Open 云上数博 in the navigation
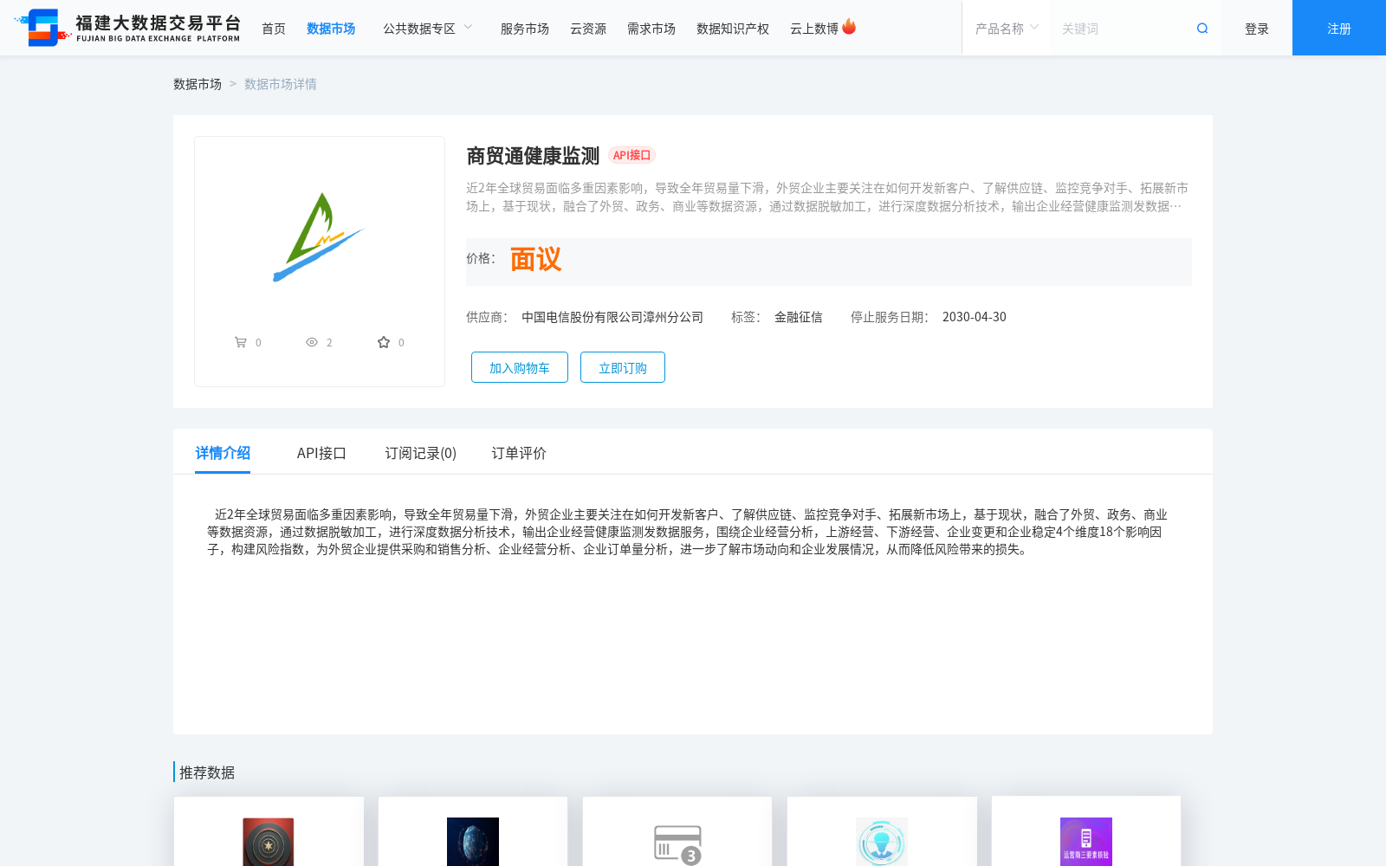This screenshot has height=866, width=1386. 814,29
